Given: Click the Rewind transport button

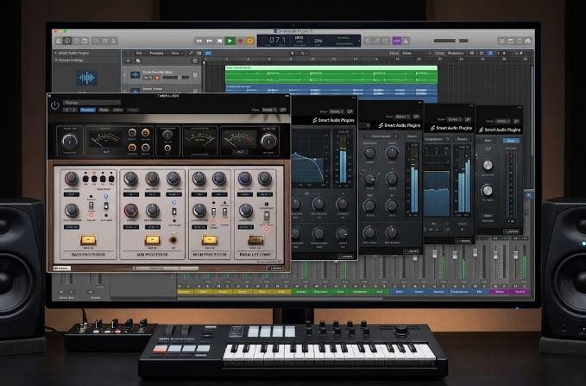Looking at the screenshot, I should click(198, 41).
